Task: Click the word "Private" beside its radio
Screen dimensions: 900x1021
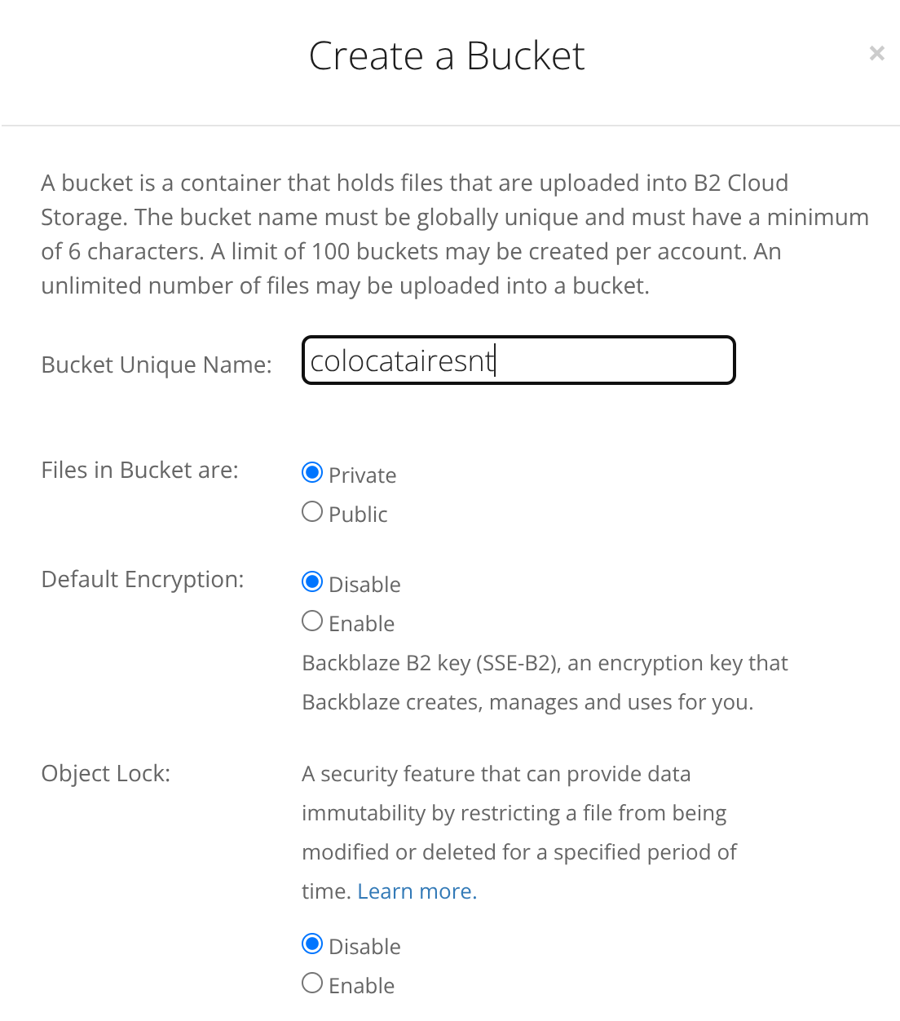Action: (362, 475)
